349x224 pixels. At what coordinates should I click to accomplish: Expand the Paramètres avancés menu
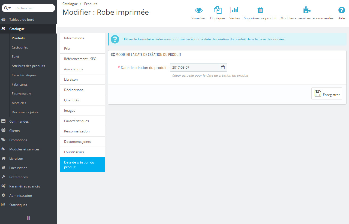(25, 186)
